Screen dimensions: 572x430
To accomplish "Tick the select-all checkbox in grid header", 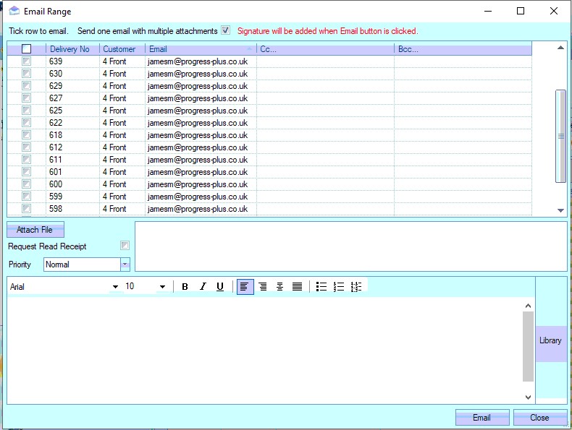I will tap(27, 49).
